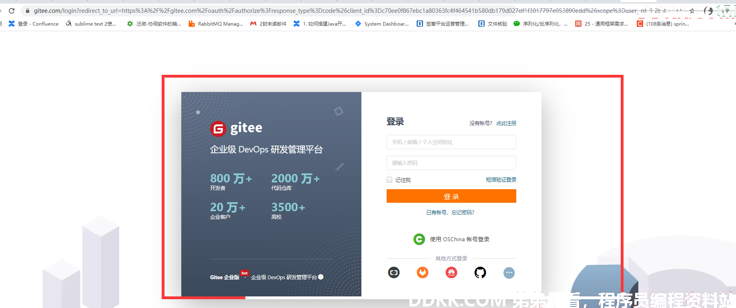Open the 登录 - Confluence bookmark

tap(34, 24)
